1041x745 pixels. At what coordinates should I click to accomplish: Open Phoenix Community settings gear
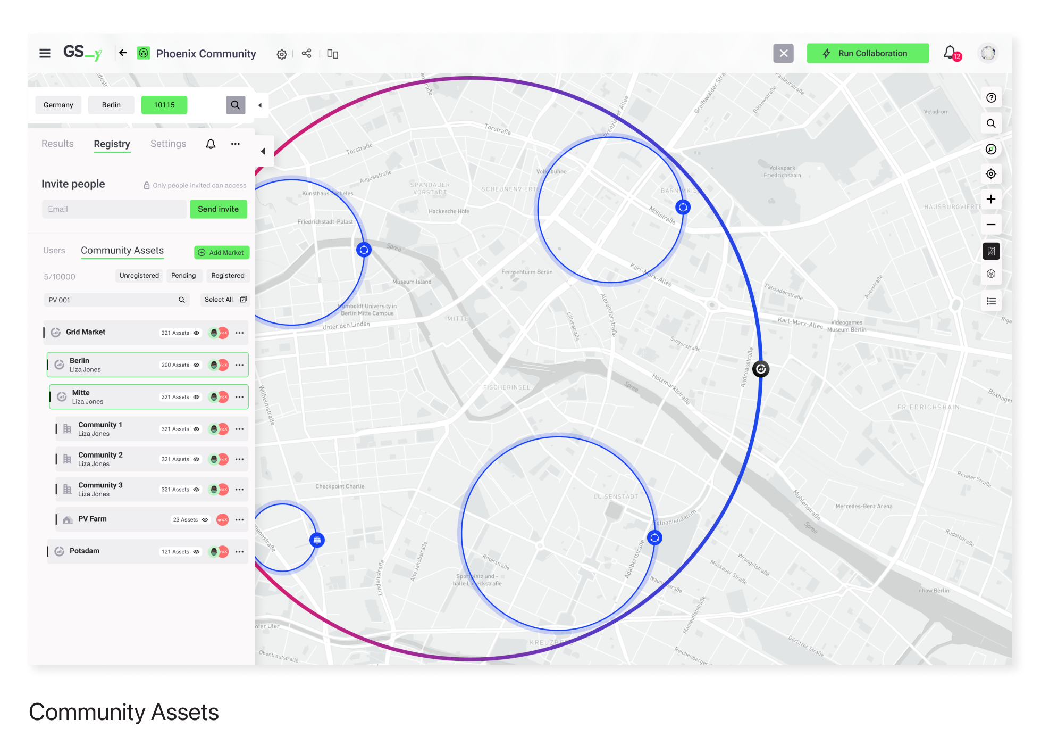click(x=282, y=54)
